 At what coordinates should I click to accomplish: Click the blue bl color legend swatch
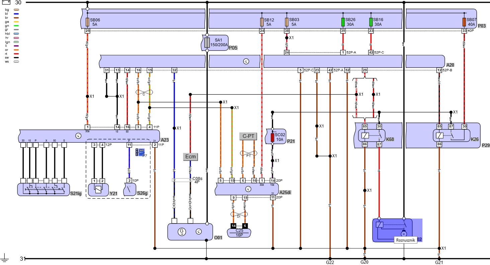tap(16, 14)
